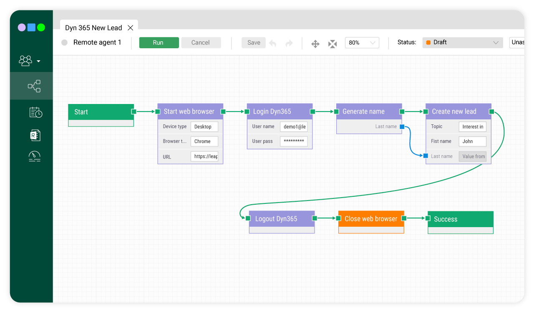This screenshot has width=534, height=312.
Task: Expand the users dropdown arrow in the sidebar
Action: pos(38,62)
